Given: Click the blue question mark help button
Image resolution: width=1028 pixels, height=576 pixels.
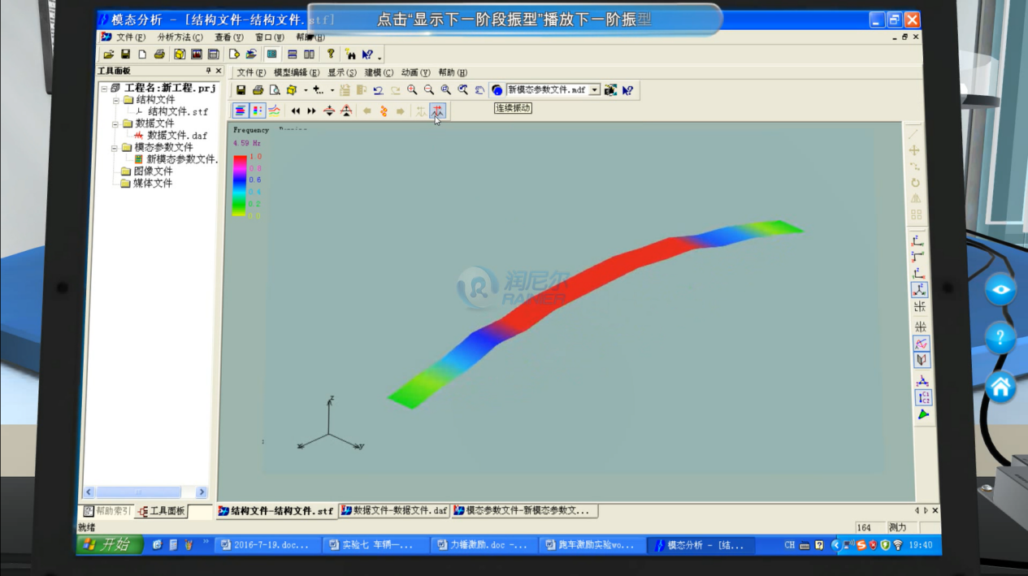Looking at the screenshot, I should 1000,337.
